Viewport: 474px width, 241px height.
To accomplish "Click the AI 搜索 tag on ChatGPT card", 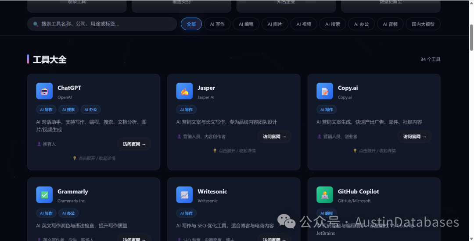I will 68,110.
